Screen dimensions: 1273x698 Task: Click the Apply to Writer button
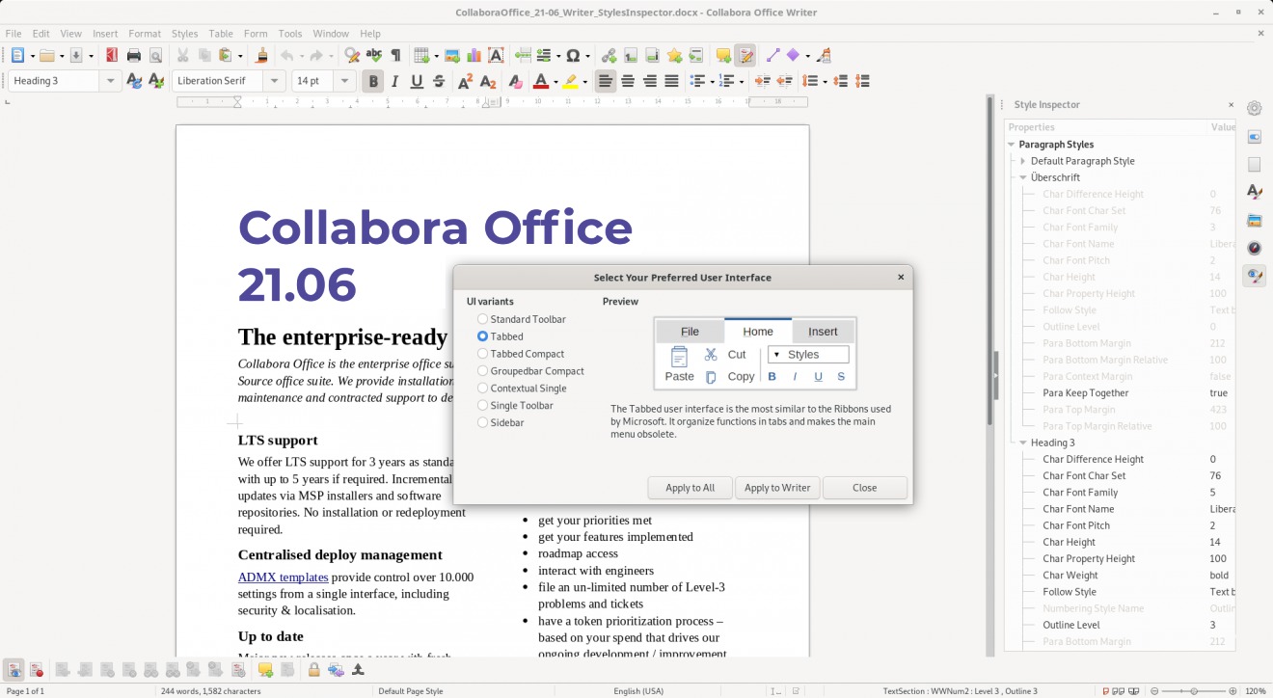pyautogui.click(x=777, y=488)
